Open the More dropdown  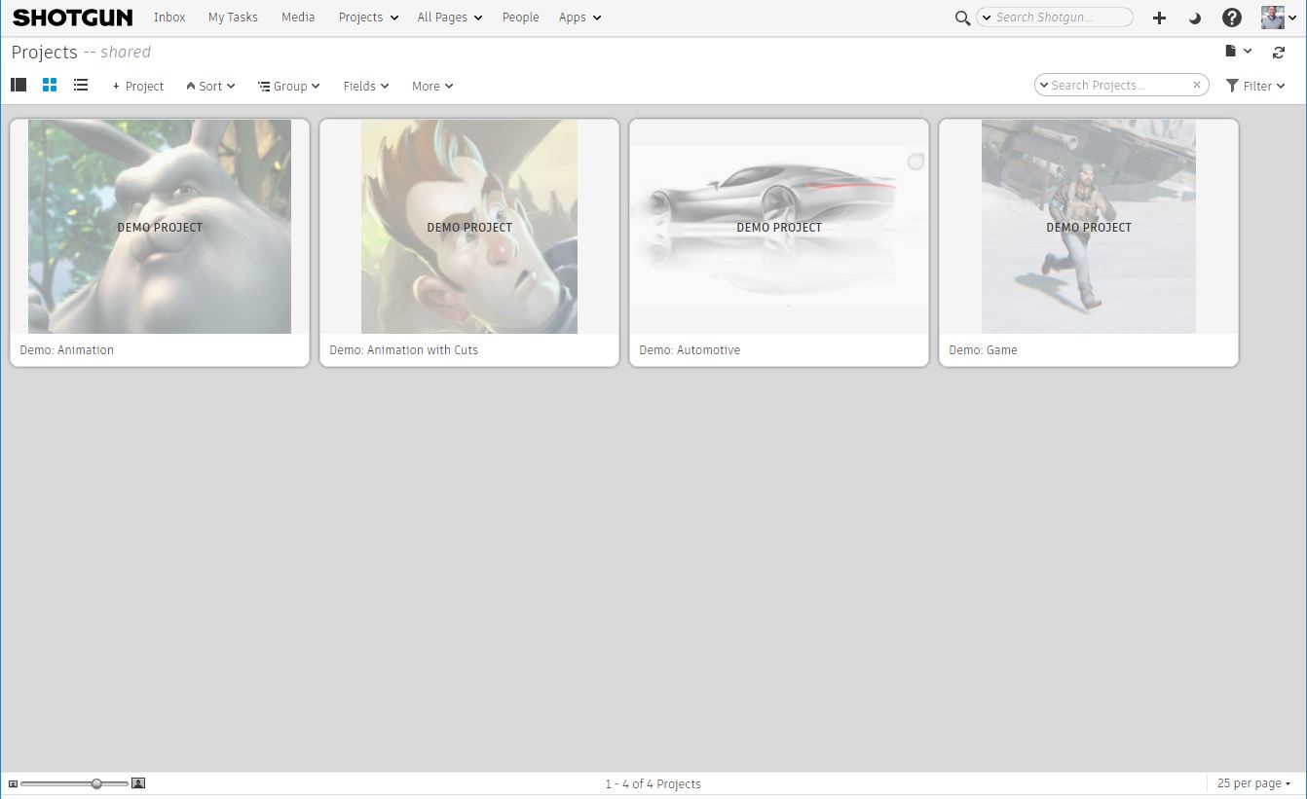[432, 86]
